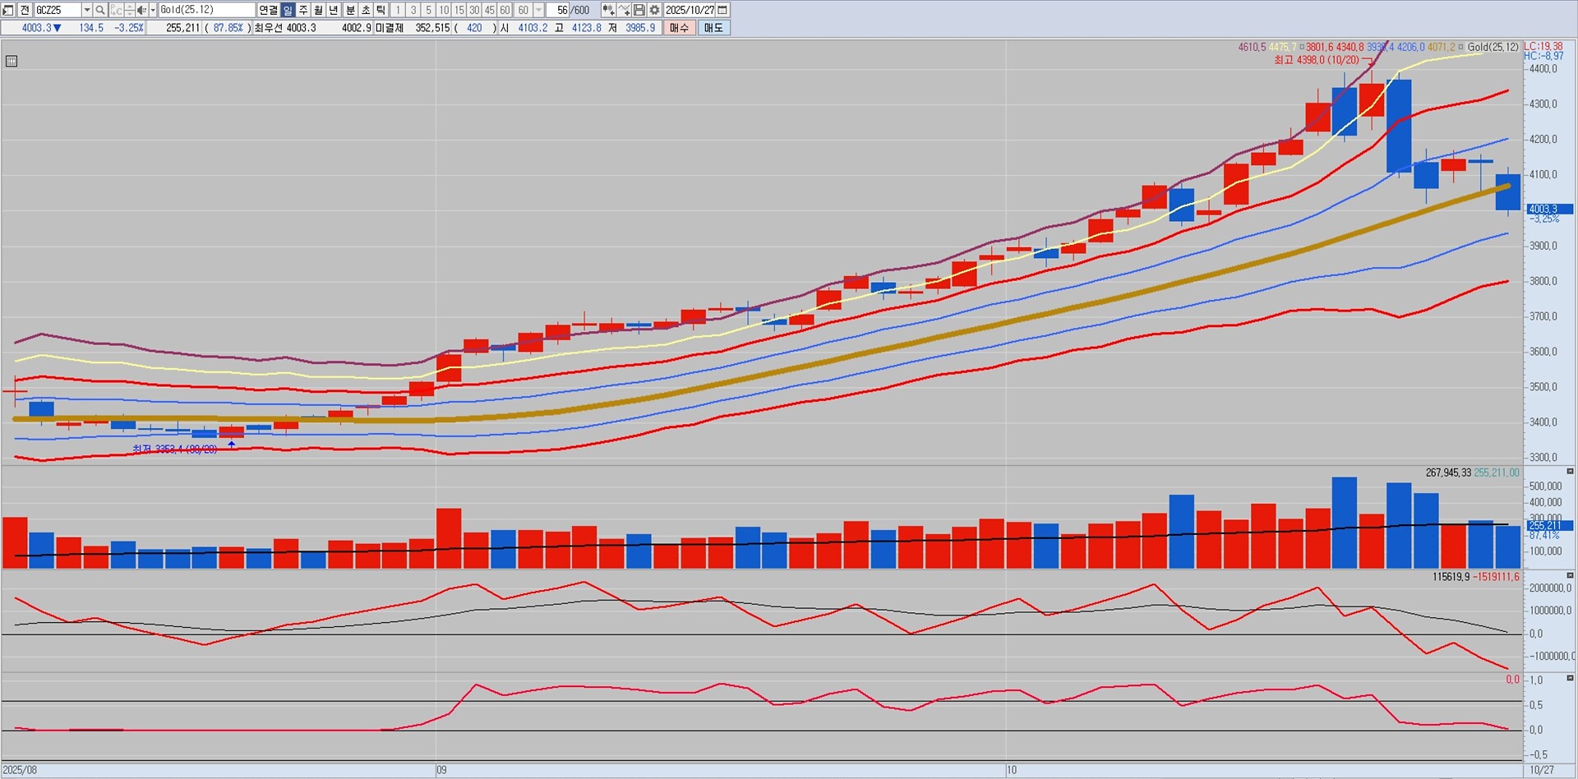Select the 연결 continuous contract button
Image resolution: width=1578 pixels, height=779 pixels.
point(268,10)
